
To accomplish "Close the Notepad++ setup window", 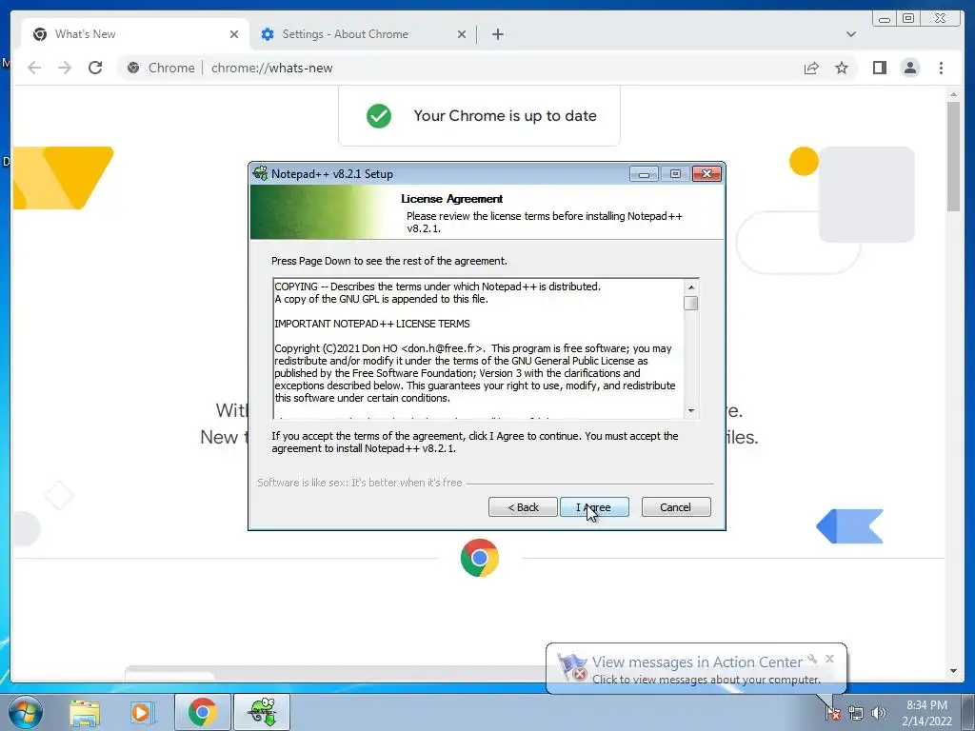I will (706, 174).
